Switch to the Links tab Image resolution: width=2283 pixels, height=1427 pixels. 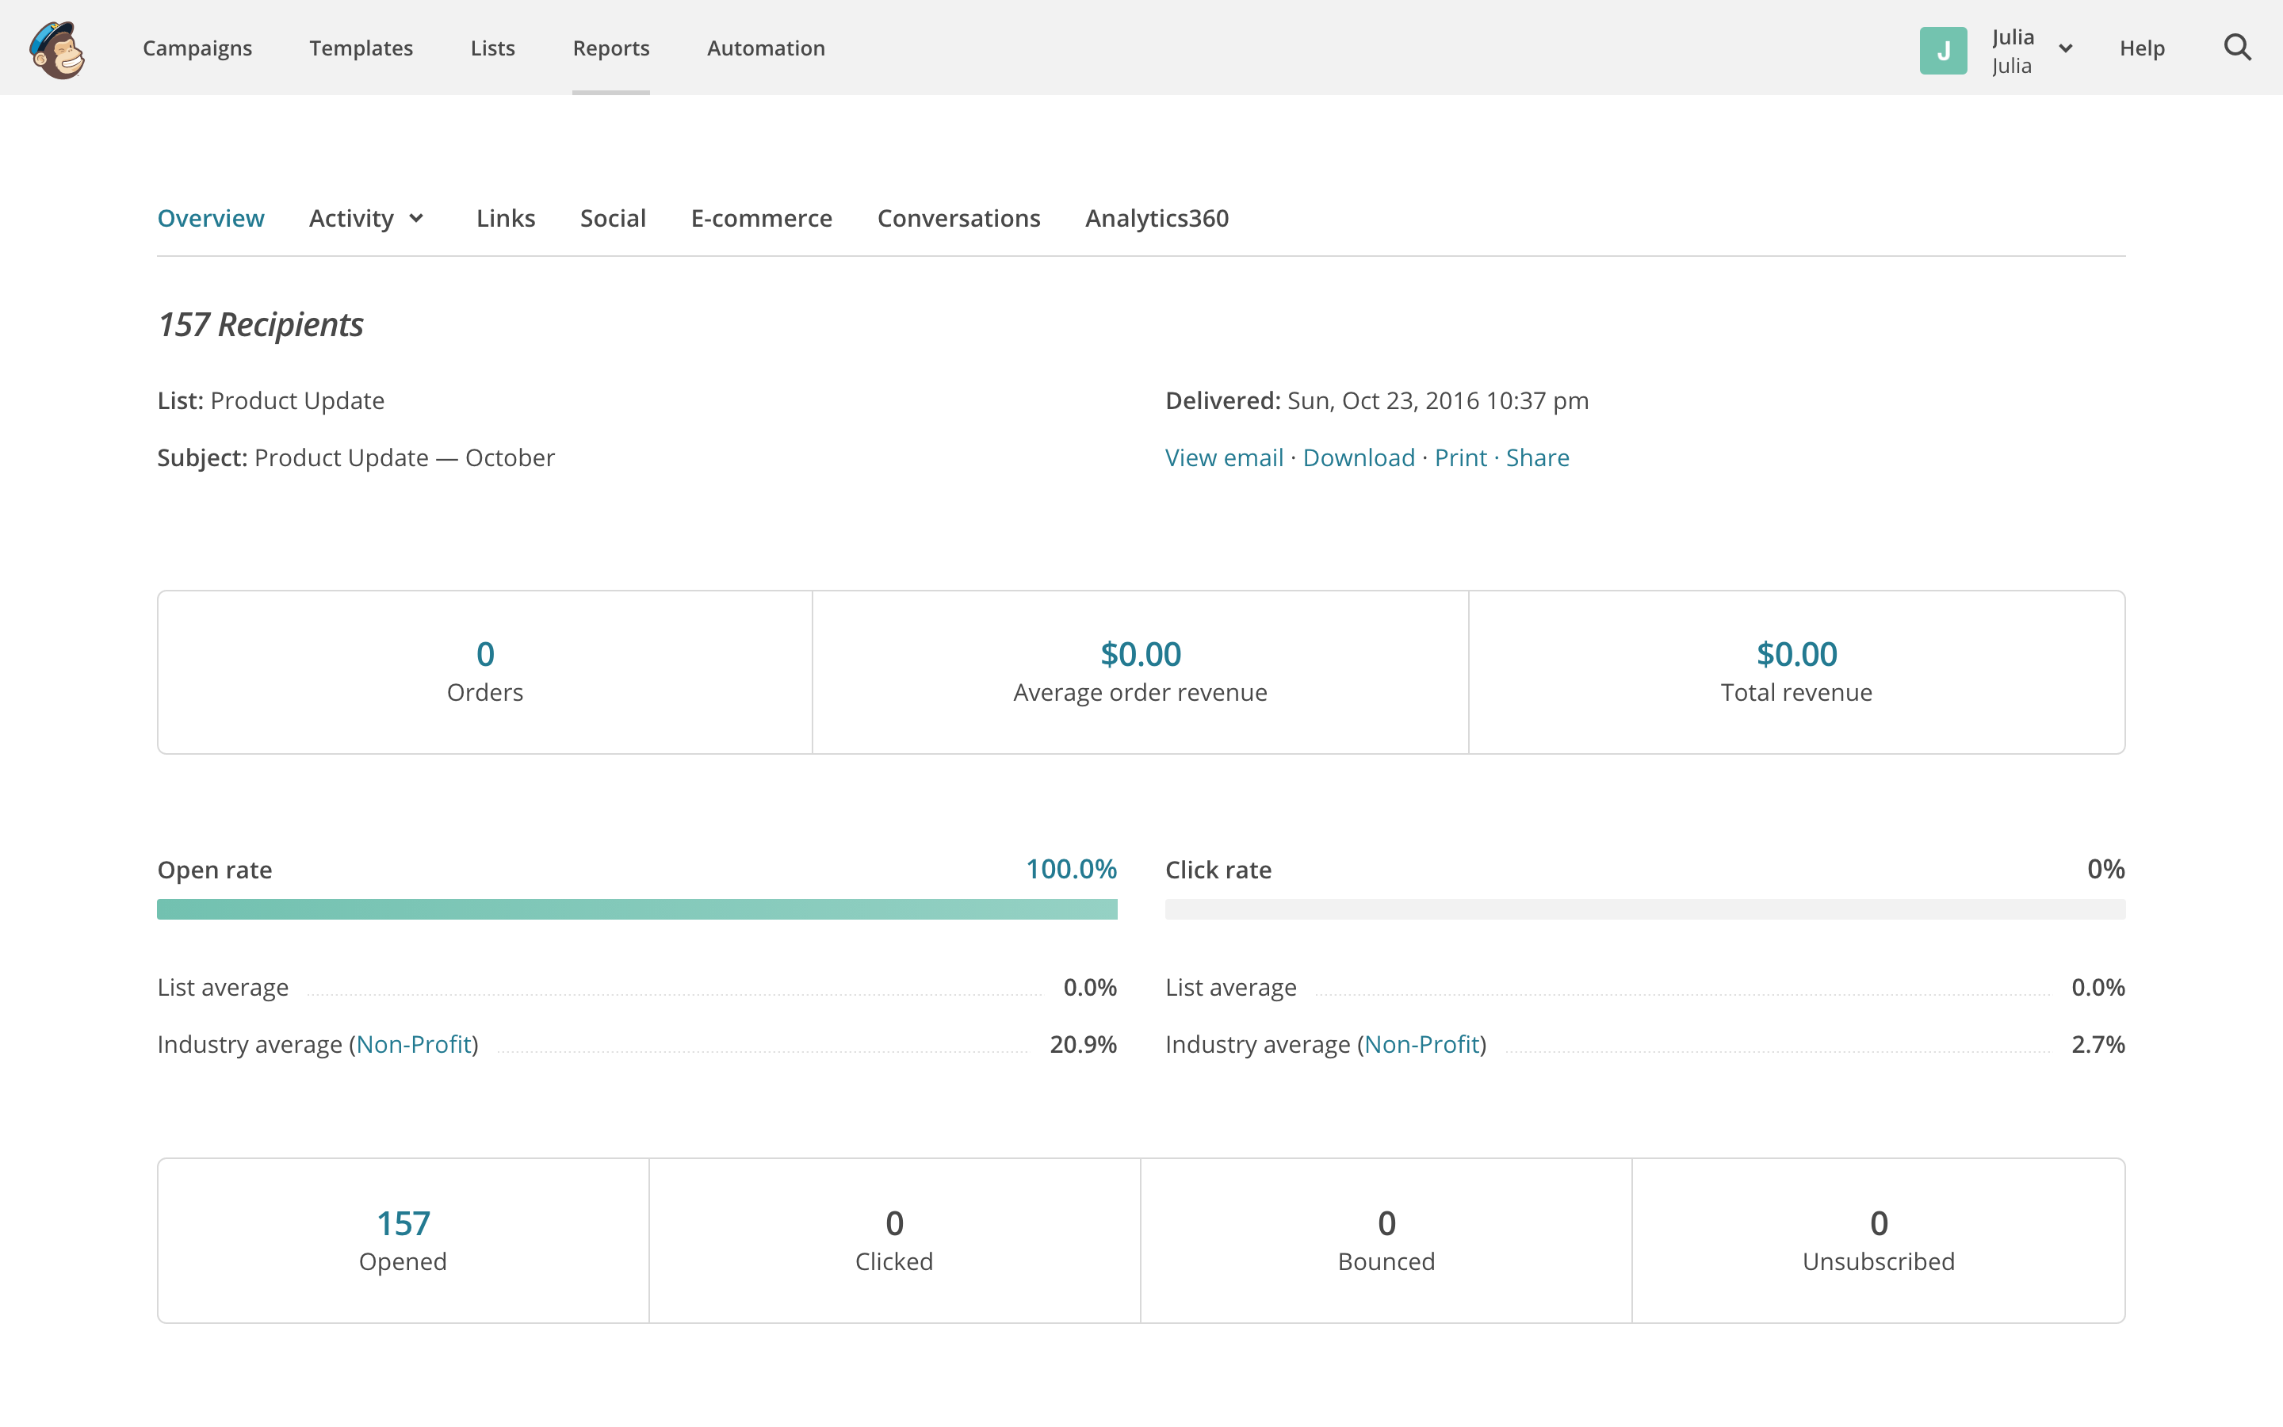tap(505, 218)
